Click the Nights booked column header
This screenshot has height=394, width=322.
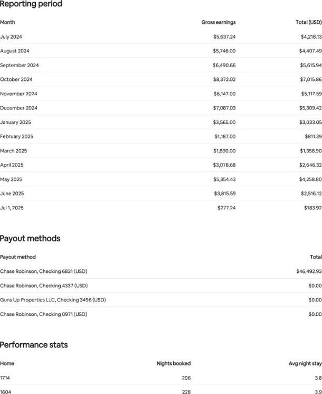tap(174, 363)
